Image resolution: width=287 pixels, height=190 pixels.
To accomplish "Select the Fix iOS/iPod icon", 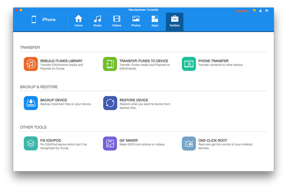I will pos(31,143).
